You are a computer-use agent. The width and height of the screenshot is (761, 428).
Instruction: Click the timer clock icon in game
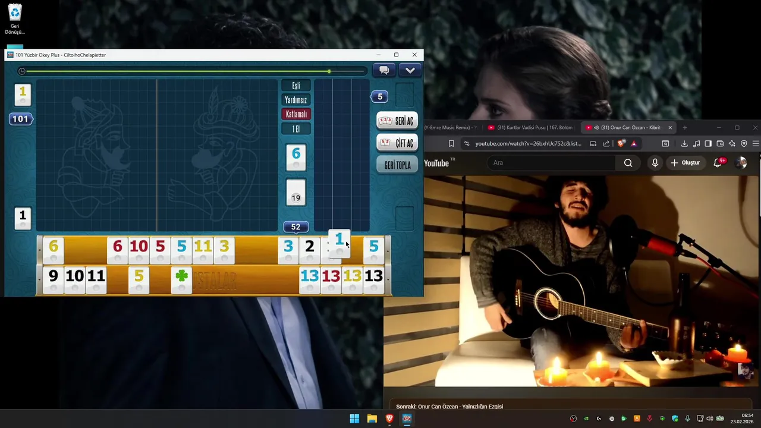[22, 71]
